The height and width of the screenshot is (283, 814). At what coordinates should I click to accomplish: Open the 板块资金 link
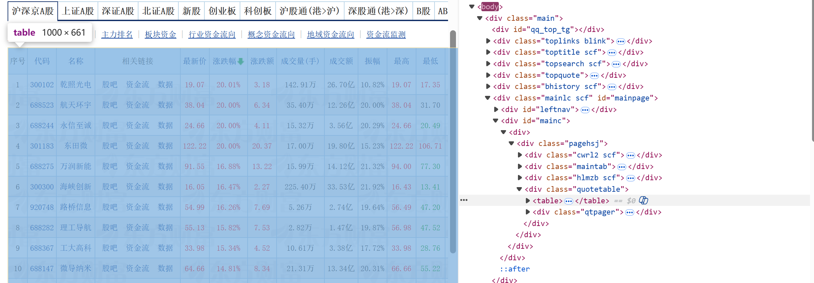(161, 35)
